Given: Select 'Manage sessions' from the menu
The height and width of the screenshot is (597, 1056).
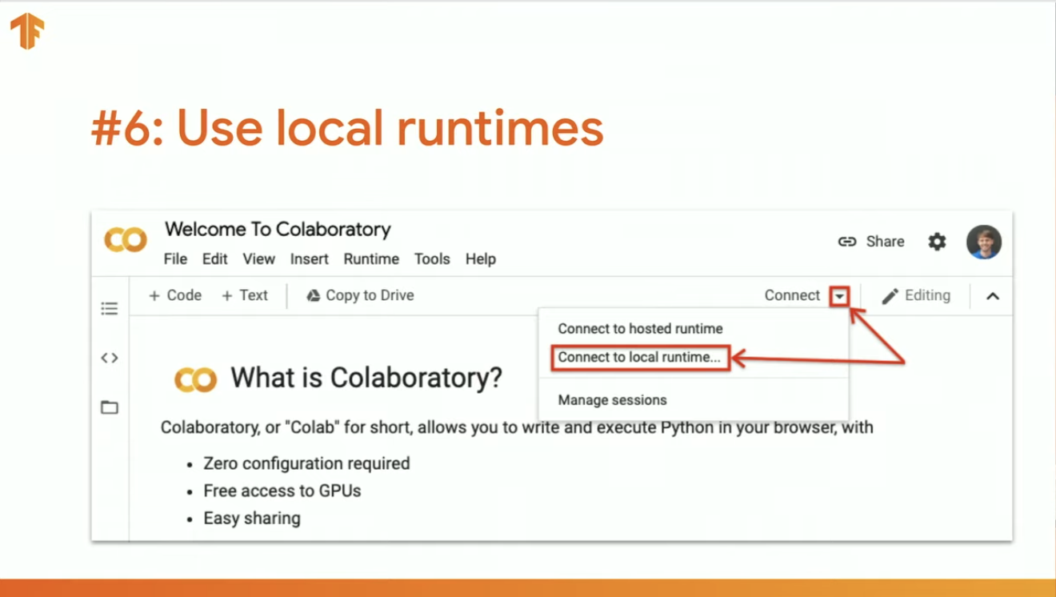Looking at the screenshot, I should click(612, 400).
